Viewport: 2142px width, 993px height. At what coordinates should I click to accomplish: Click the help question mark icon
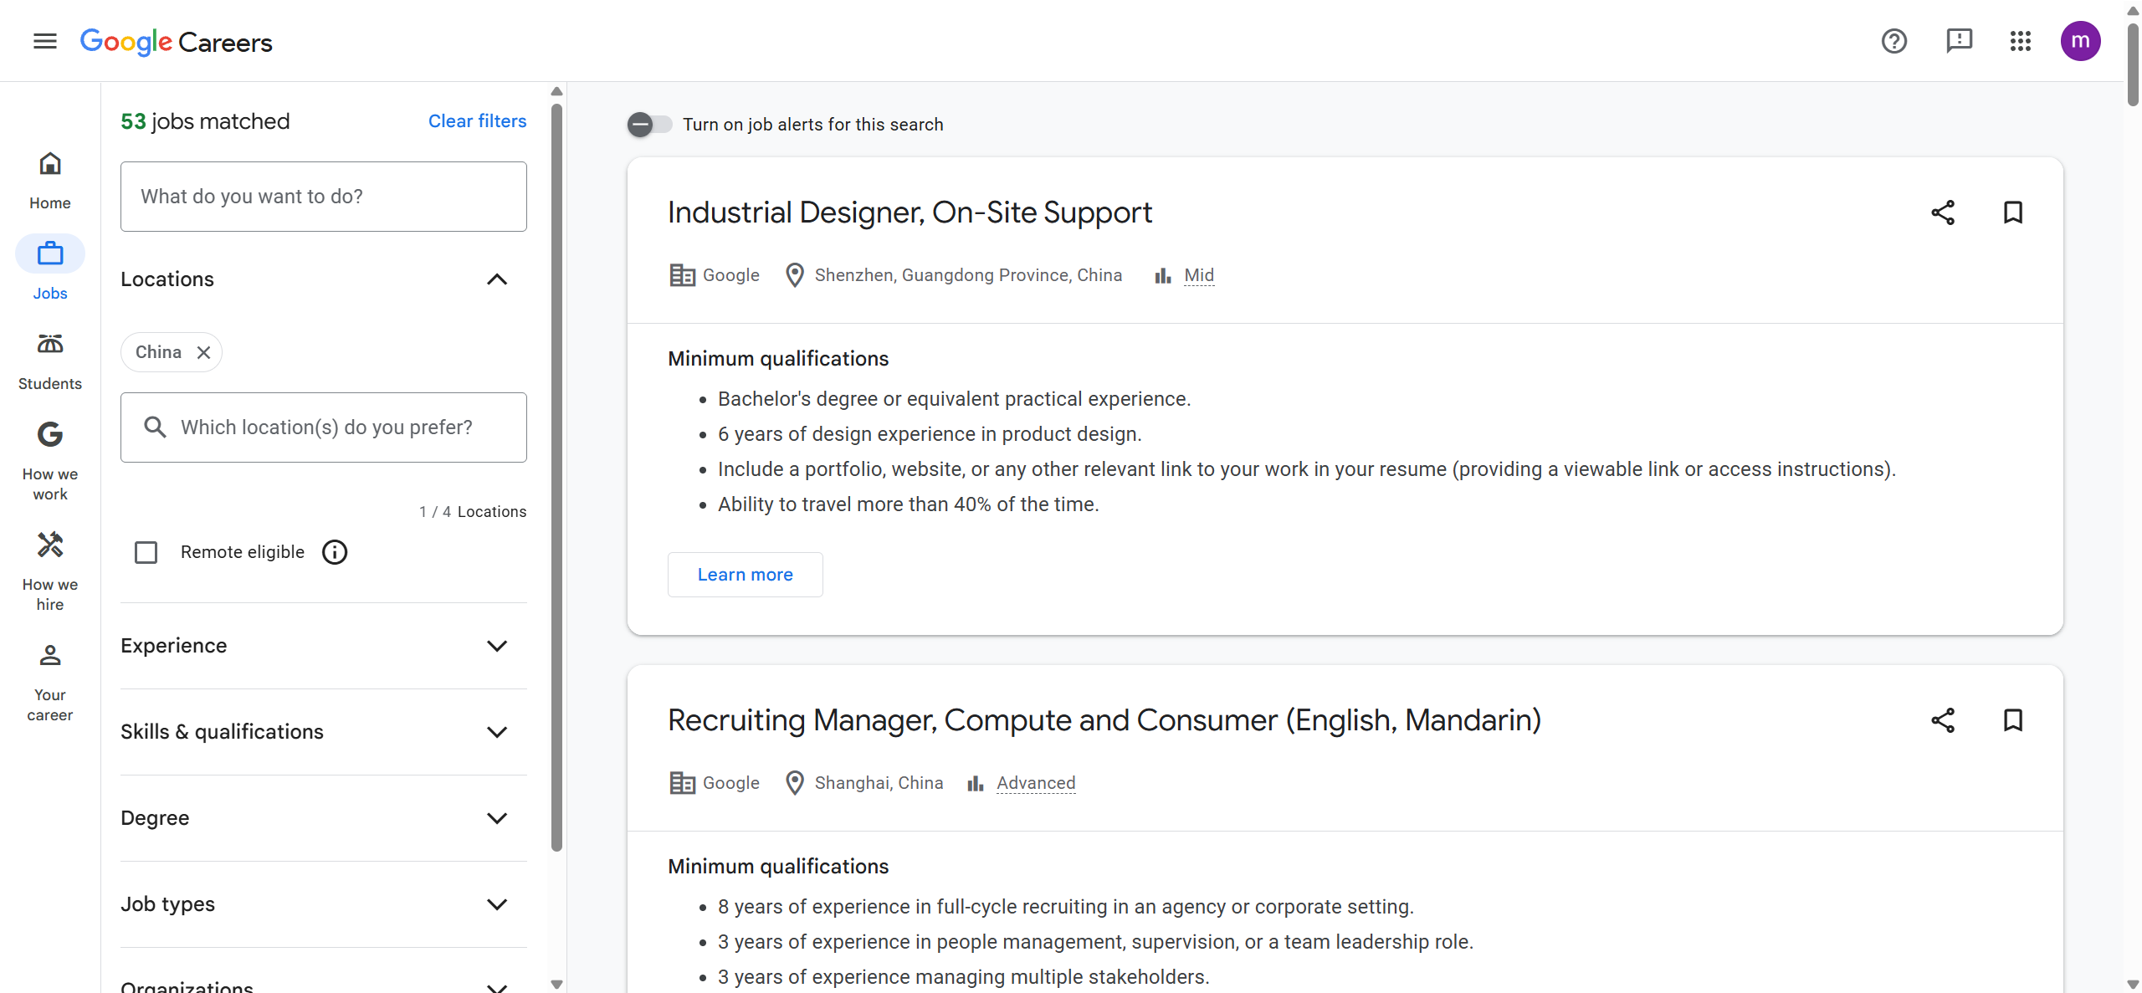(x=1893, y=41)
